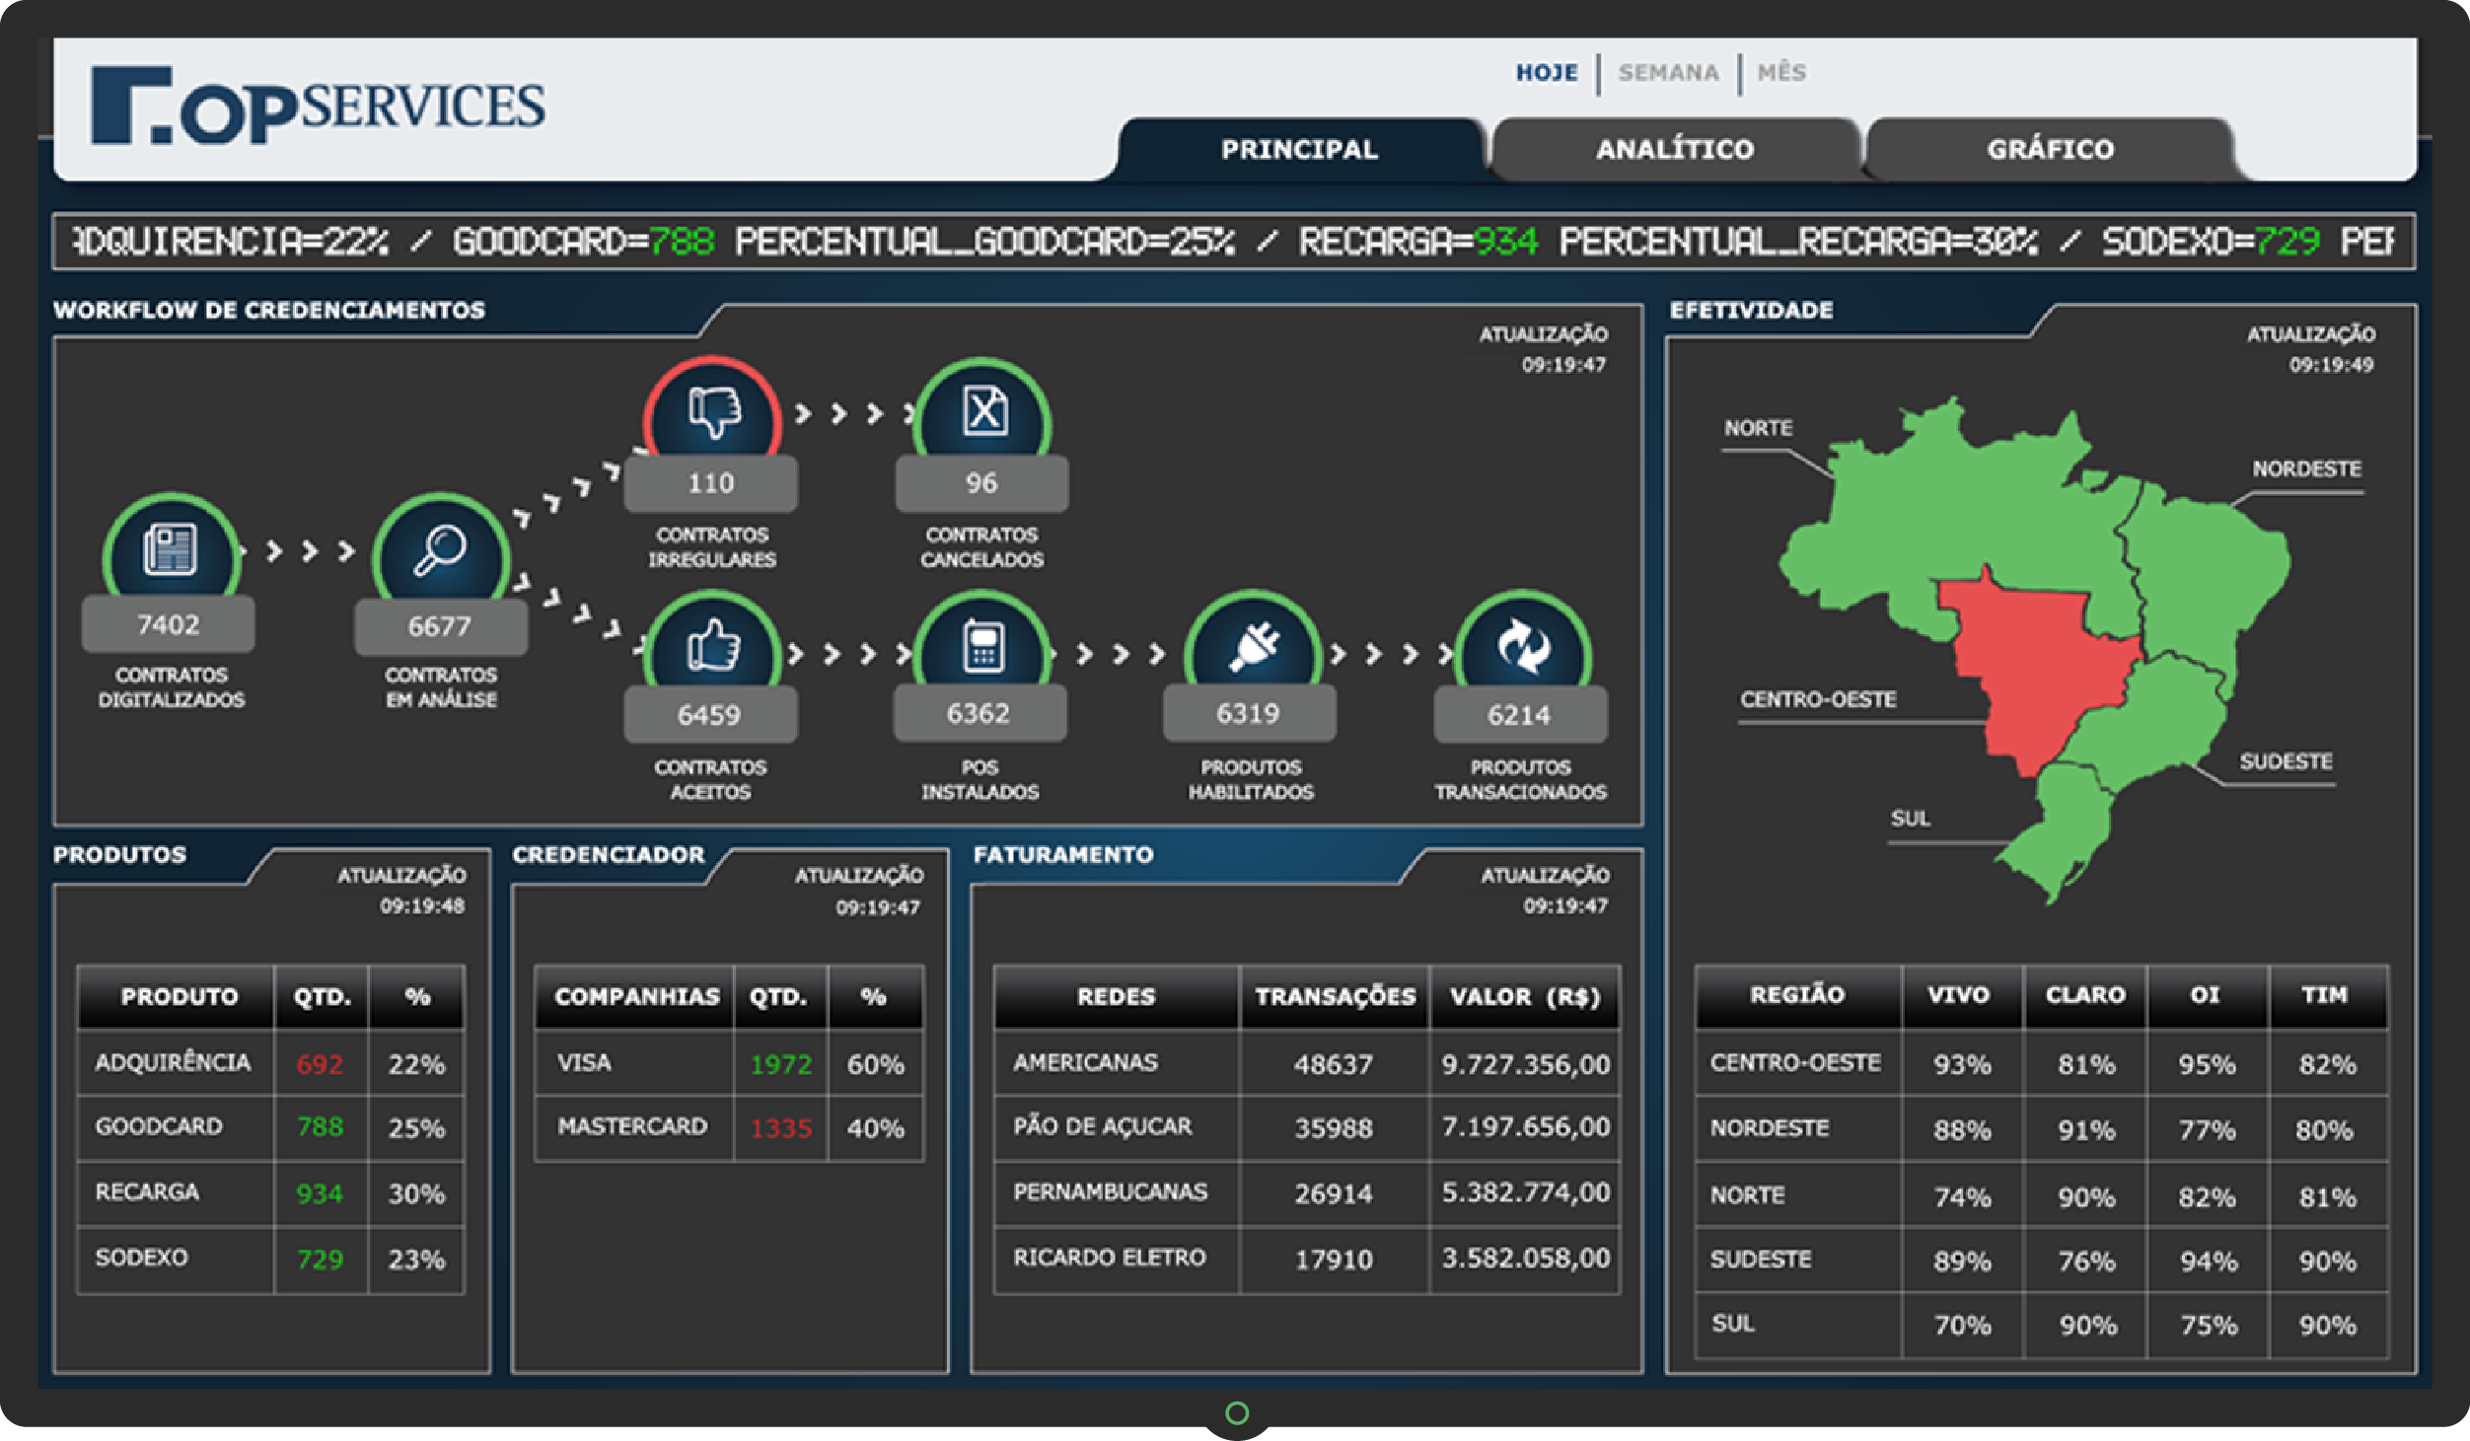Click the Companhias column header

tap(636, 996)
